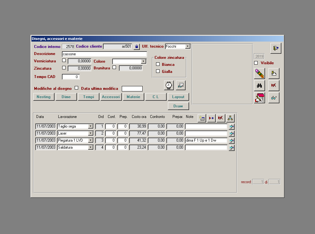Open the Dime section
Image resolution: width=315 pixels, height=234 pixels.
[x=66, y=97]
